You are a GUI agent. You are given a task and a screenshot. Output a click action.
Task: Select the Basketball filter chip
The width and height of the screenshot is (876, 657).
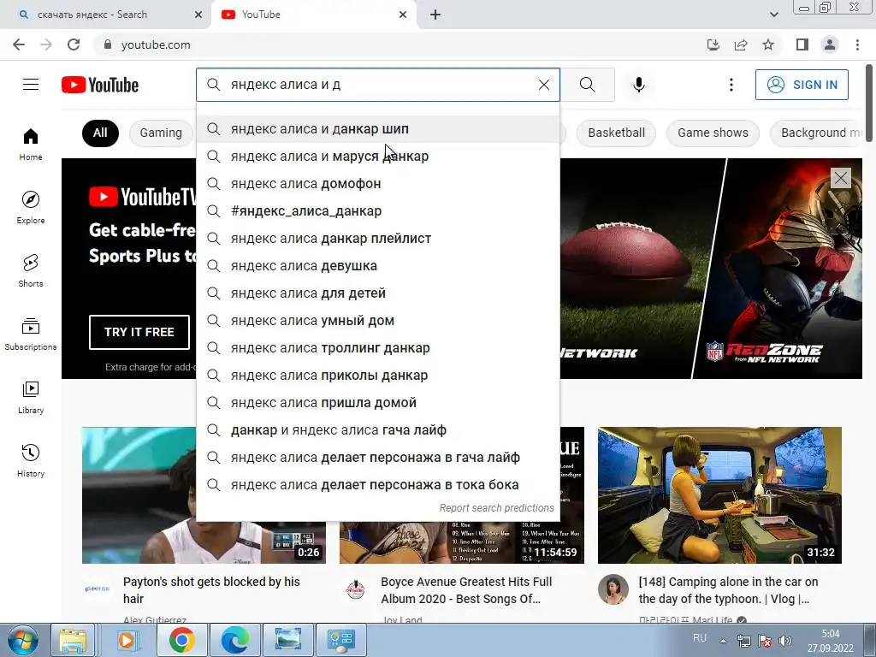[x=616, y=133]
